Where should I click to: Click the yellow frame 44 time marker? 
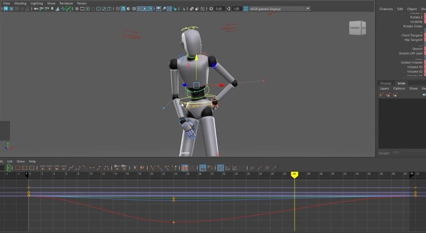(294, 174)
